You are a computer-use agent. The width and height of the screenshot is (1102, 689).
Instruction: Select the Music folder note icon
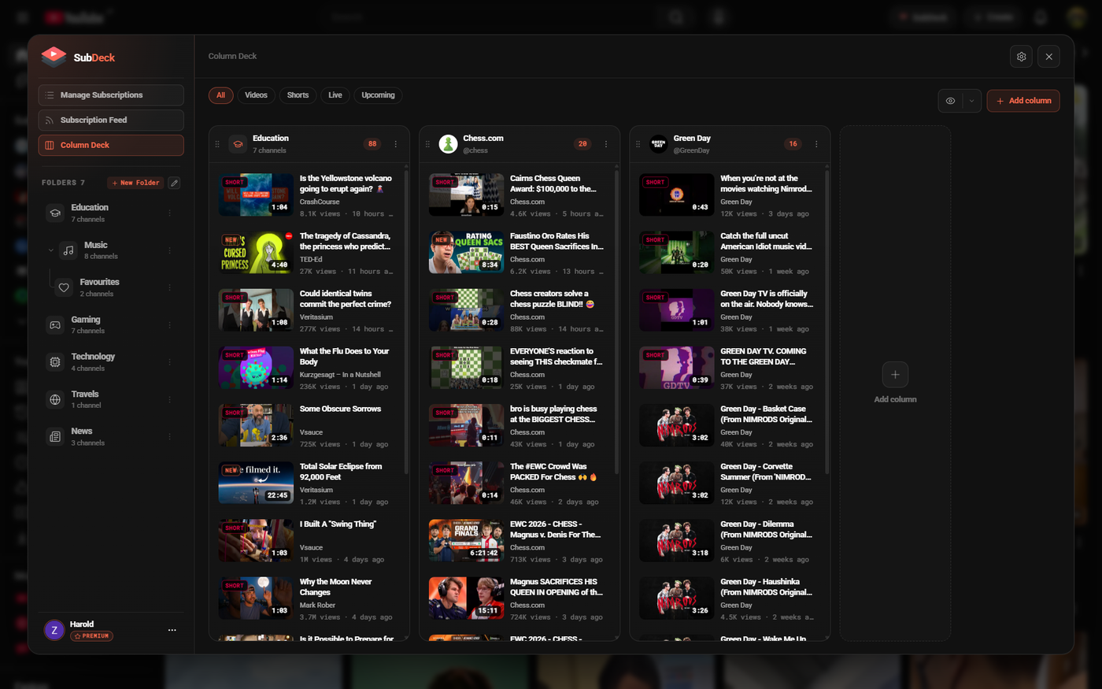(x=68, y=250)
